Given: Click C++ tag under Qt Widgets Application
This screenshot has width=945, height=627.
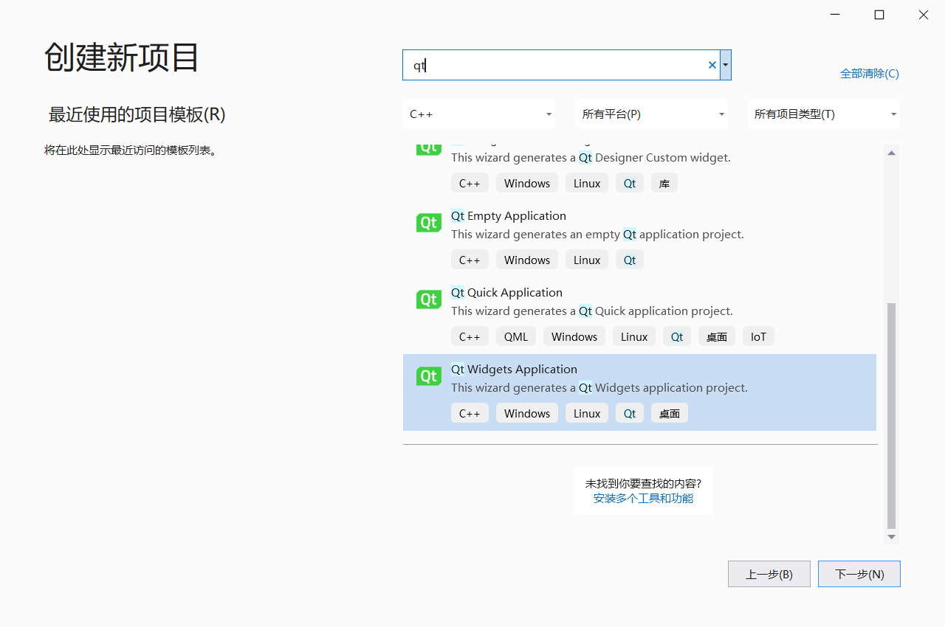Looking at the screenshot, I should pyautogui.click(x=470, y=413).
